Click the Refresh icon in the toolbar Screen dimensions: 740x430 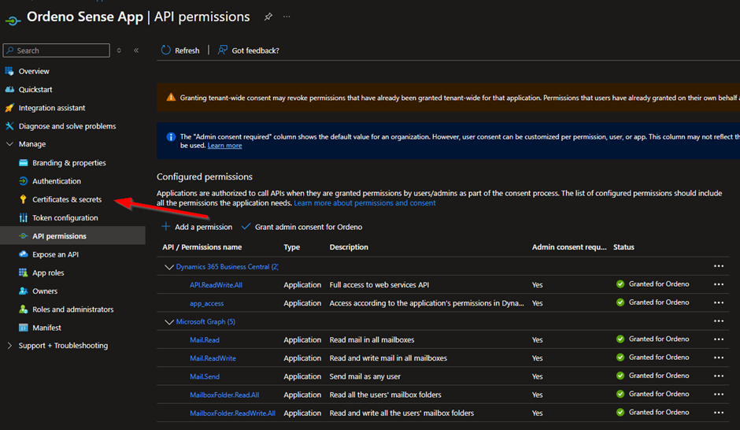[x=165, y=50]
